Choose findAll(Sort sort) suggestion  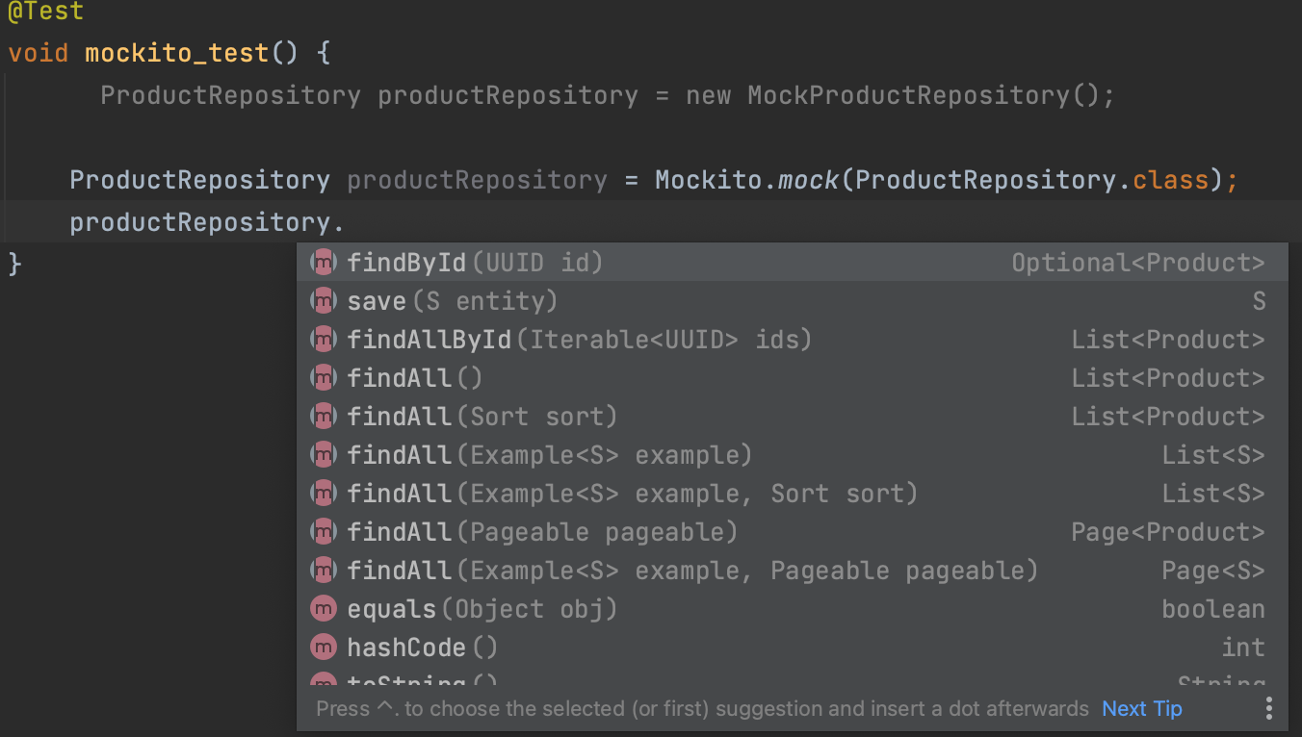click(x=792, y=417)
